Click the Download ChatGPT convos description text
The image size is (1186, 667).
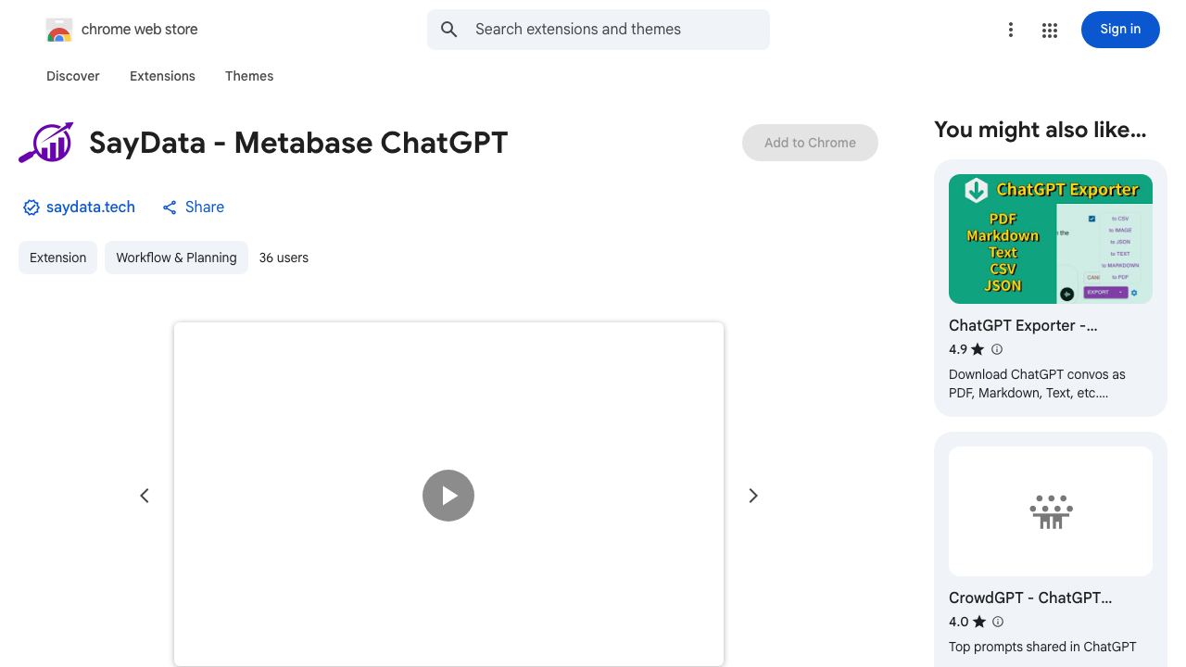1037,384
